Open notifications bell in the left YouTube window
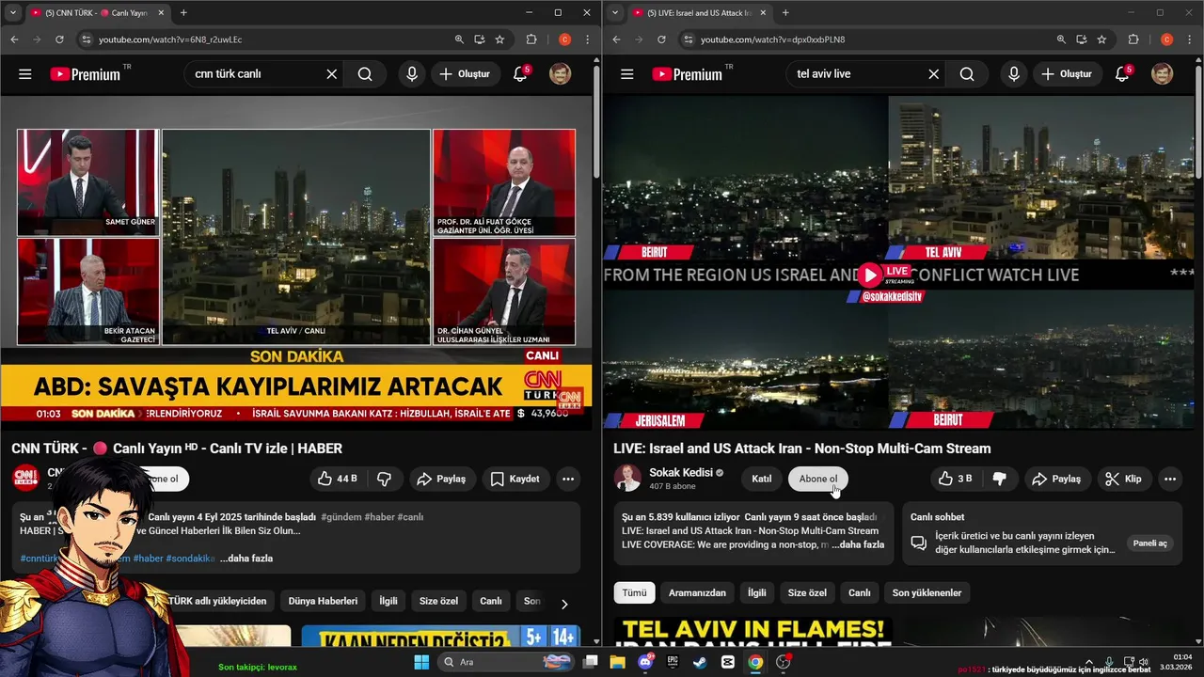 (x=520, y=74)
